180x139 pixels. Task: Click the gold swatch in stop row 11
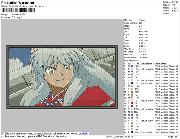pyautogui.click(x=132, y=95)
